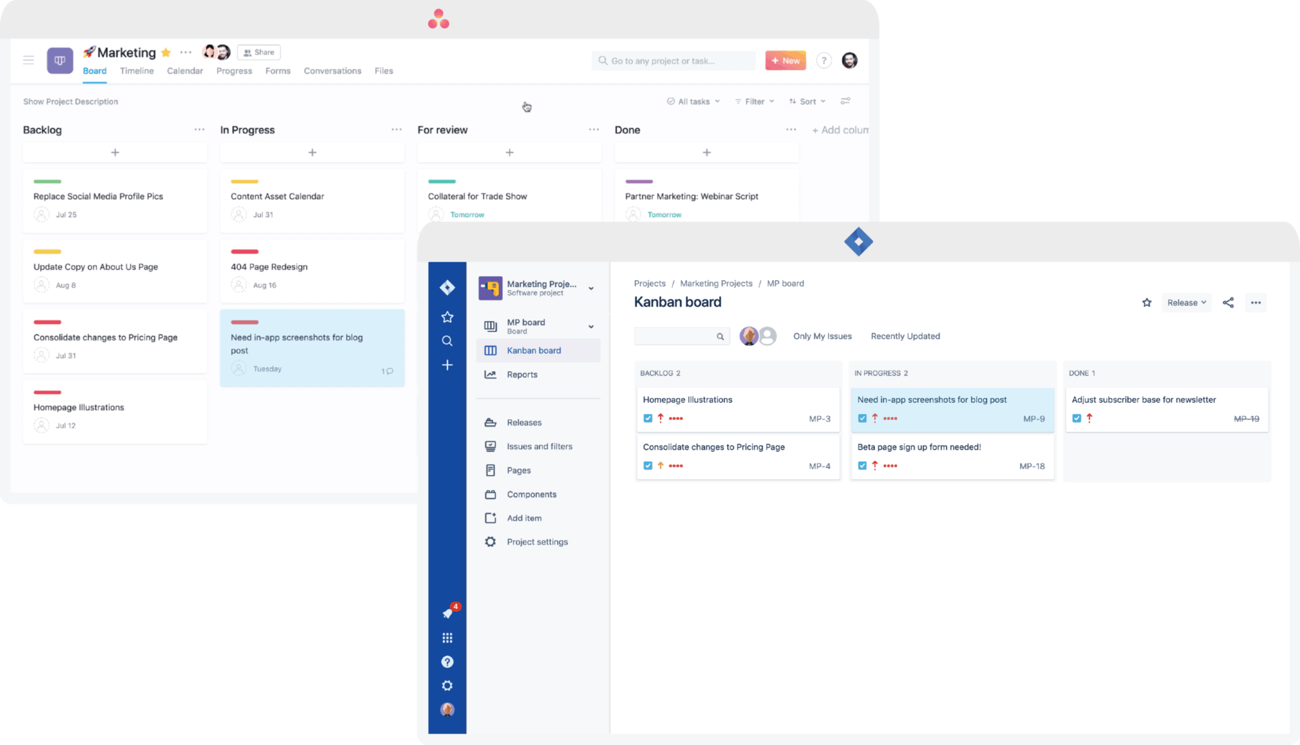Open Project settings from the sidebar

coord(537,541)
